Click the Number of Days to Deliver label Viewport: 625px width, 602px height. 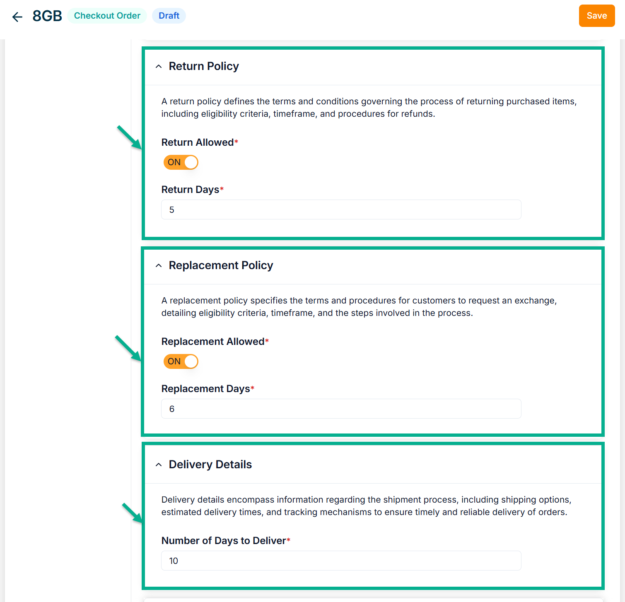pos(224,541)
